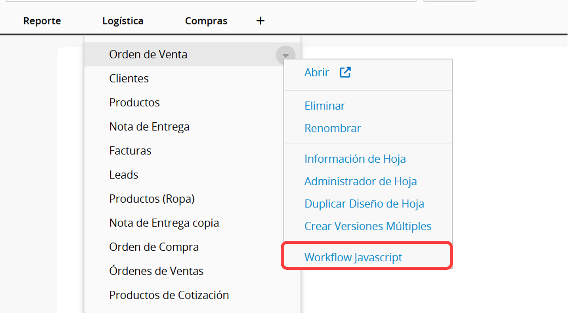The height and width of the screenshot is (325, 581).
Task: Select the Leads sheet
Action: click(124, 175)
